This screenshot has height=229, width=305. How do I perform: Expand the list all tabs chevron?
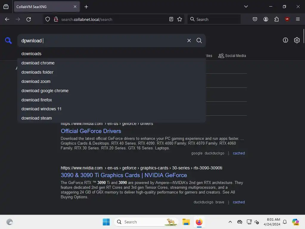pos(246,7)
